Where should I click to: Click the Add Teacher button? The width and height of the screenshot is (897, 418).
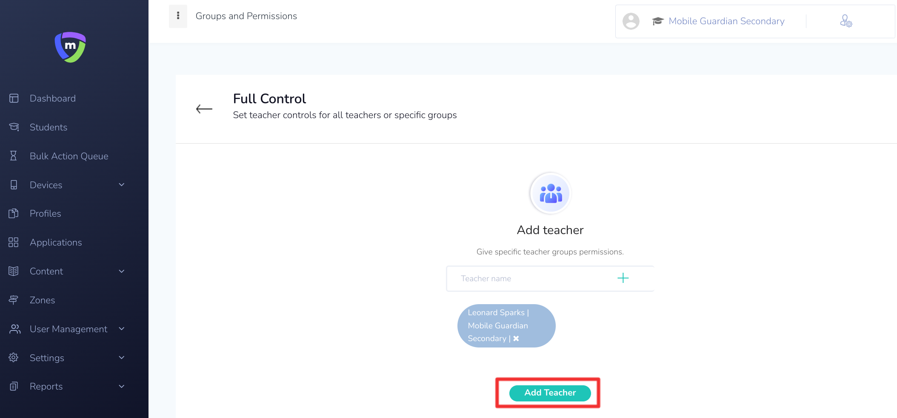point(550,393)
